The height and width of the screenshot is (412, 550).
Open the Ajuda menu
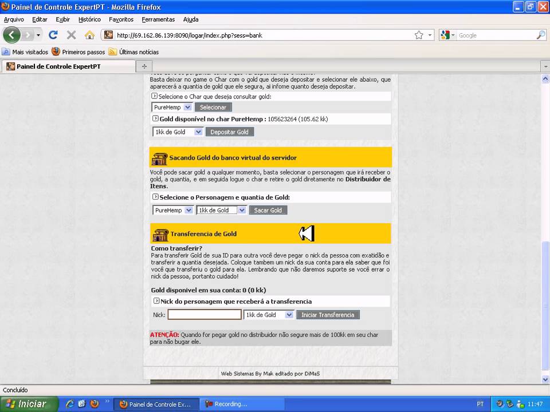tap(191, 19)
